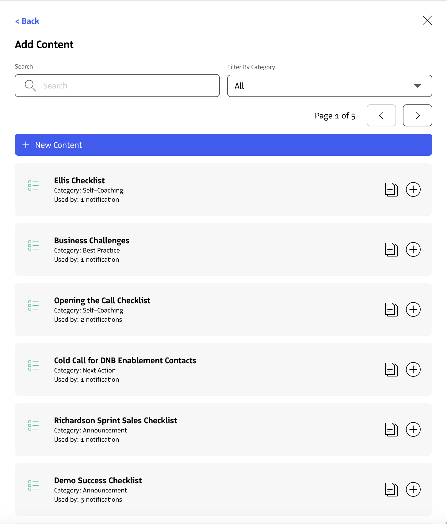This screenshot has height=524, width=447.
Task: Add Demo Success Checklist with plus icon
Action: pyautogui.click(x=413, y=489)
